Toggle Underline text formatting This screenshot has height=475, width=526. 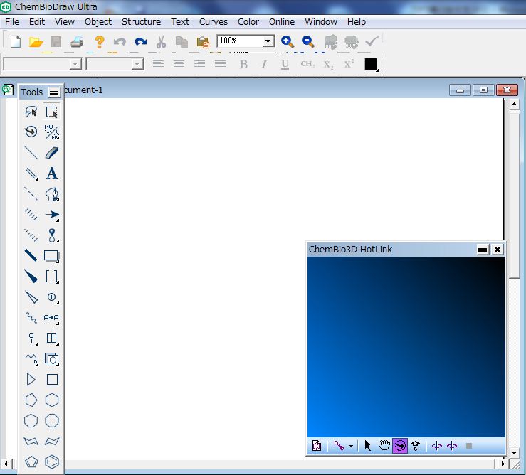(285, 64)
